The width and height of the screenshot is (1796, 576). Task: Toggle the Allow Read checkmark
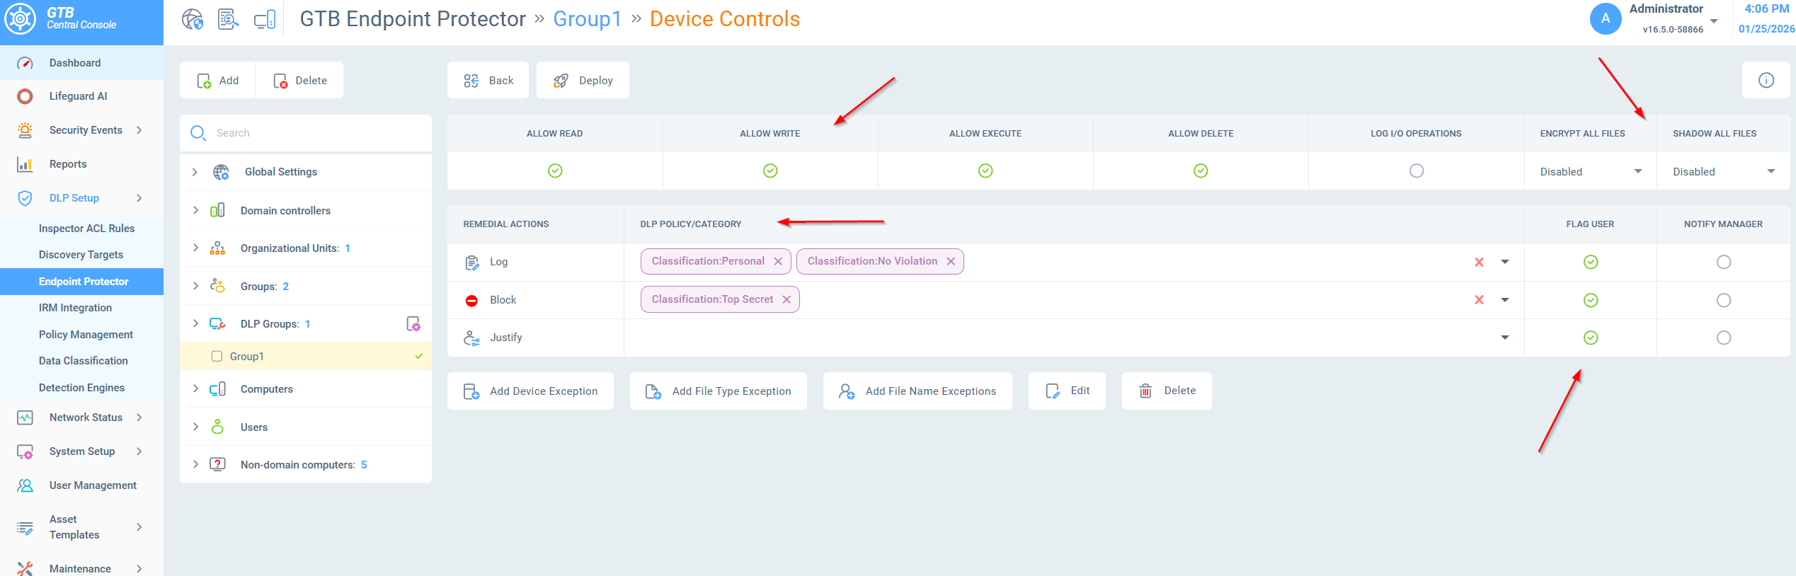click(x=555, y=171)
